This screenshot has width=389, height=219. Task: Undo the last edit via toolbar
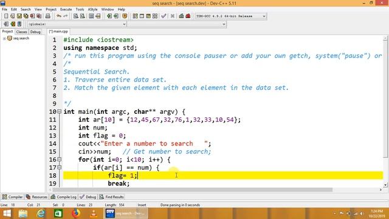(59, 16)
